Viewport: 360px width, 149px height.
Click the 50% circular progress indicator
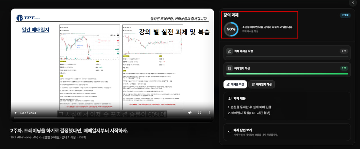click(x=231, y=29)
